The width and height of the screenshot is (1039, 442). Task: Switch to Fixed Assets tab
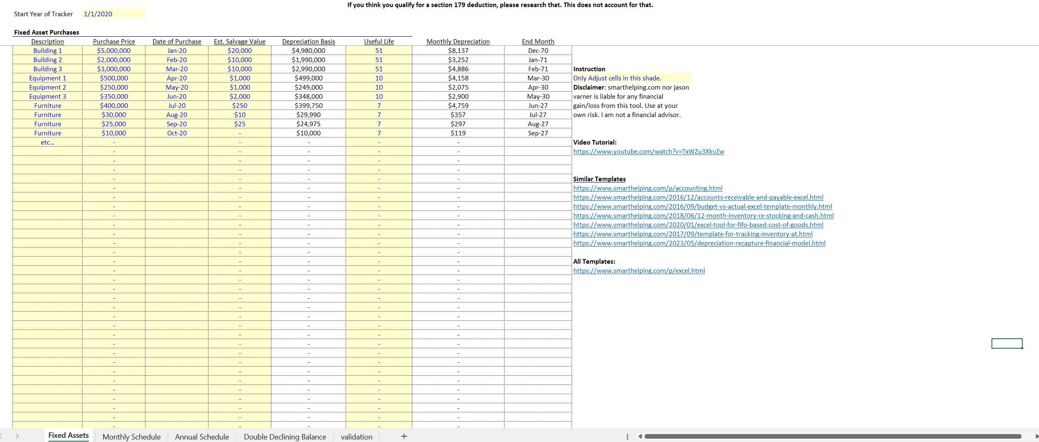[x=68, y=435]
